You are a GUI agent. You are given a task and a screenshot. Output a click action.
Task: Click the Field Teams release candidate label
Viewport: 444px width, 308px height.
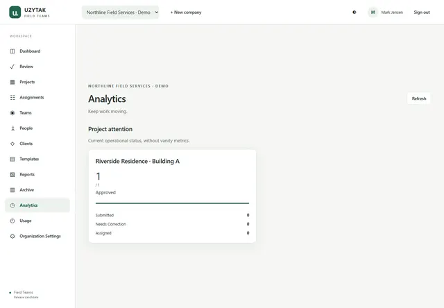(x=26, y=295)
